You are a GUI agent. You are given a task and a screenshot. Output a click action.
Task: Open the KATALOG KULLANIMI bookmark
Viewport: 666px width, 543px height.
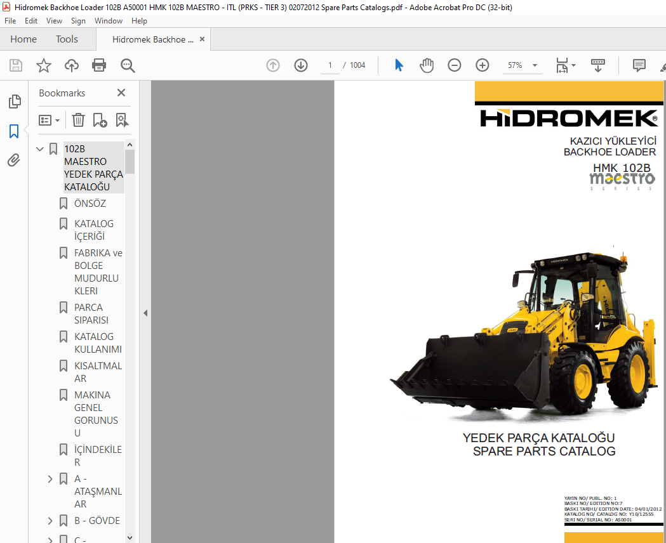(x=98, y=343)
